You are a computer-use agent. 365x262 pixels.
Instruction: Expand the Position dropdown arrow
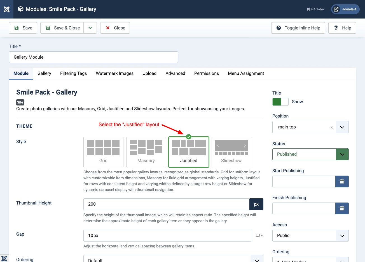342,127
